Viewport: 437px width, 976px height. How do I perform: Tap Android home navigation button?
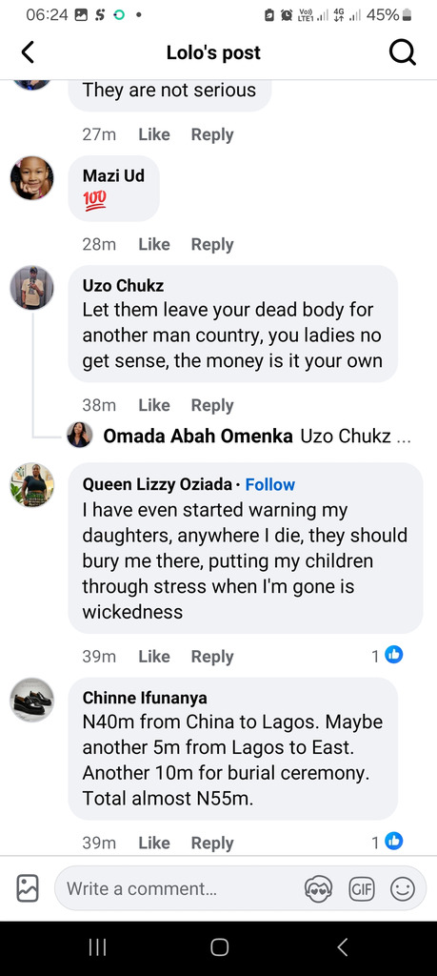pyautogui.click(x=219, y=947)
